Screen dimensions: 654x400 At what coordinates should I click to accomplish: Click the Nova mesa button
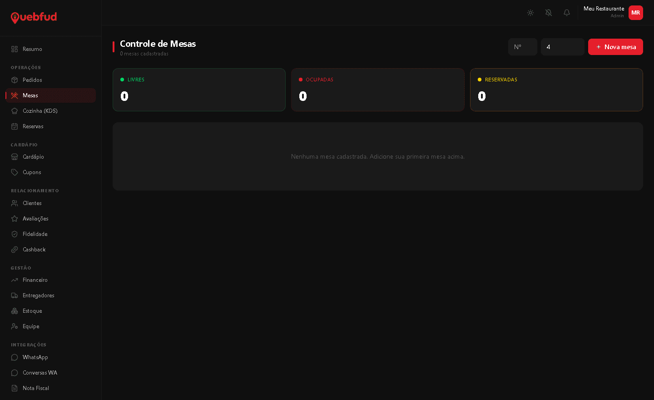pos(615,47)
